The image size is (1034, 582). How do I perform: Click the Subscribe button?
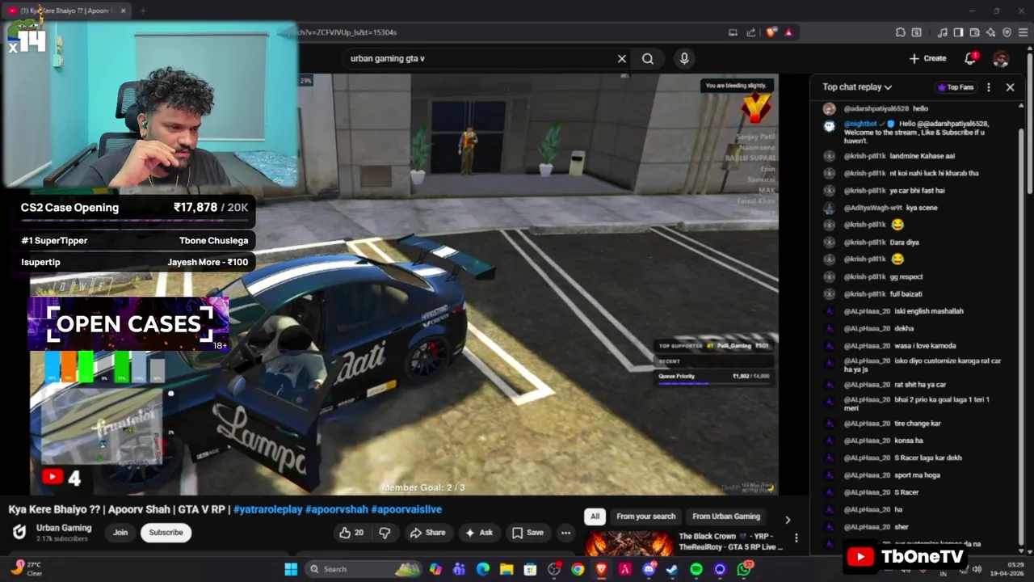point(166,533)
